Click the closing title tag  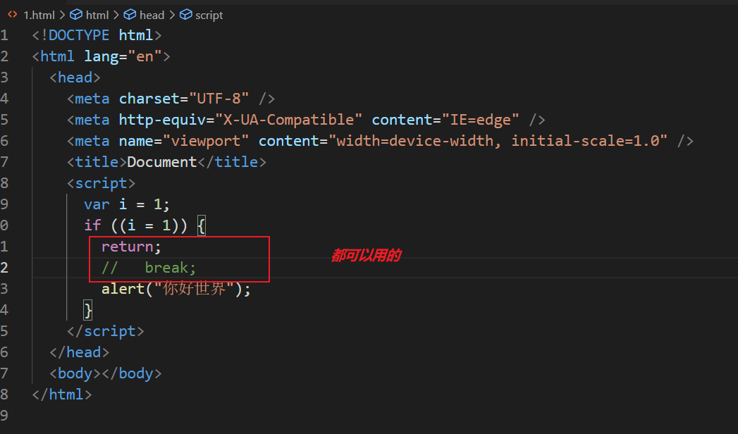[x=232, y=162]
